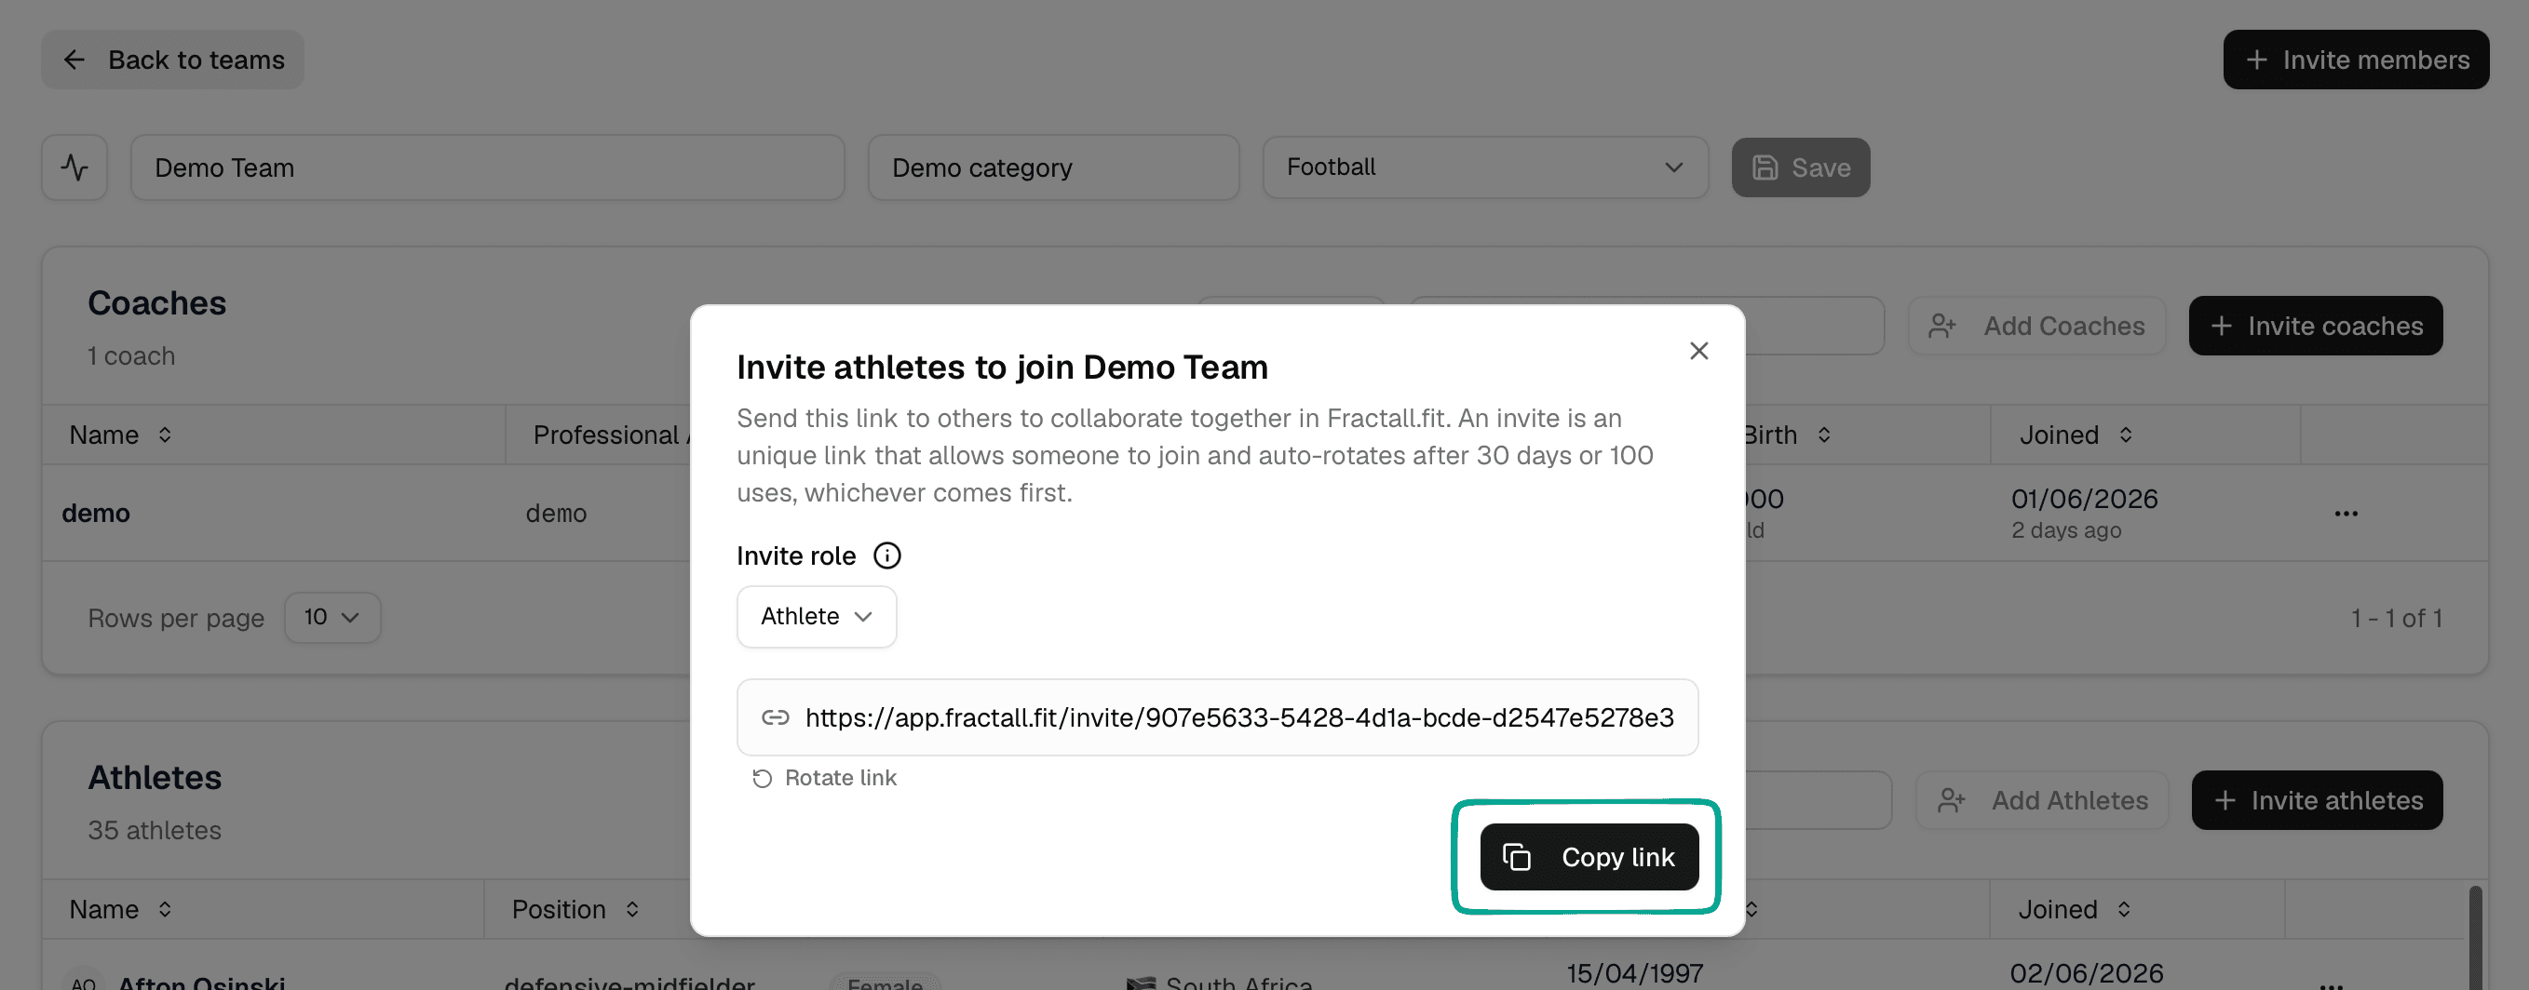Edit the Demo Team name field
Image resolution: width=2529 pixels, height=990 pixels.
point(487,167)
